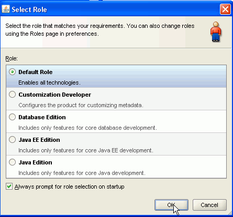
Task: Select the Default Role radio button
Action: (13, 72)
